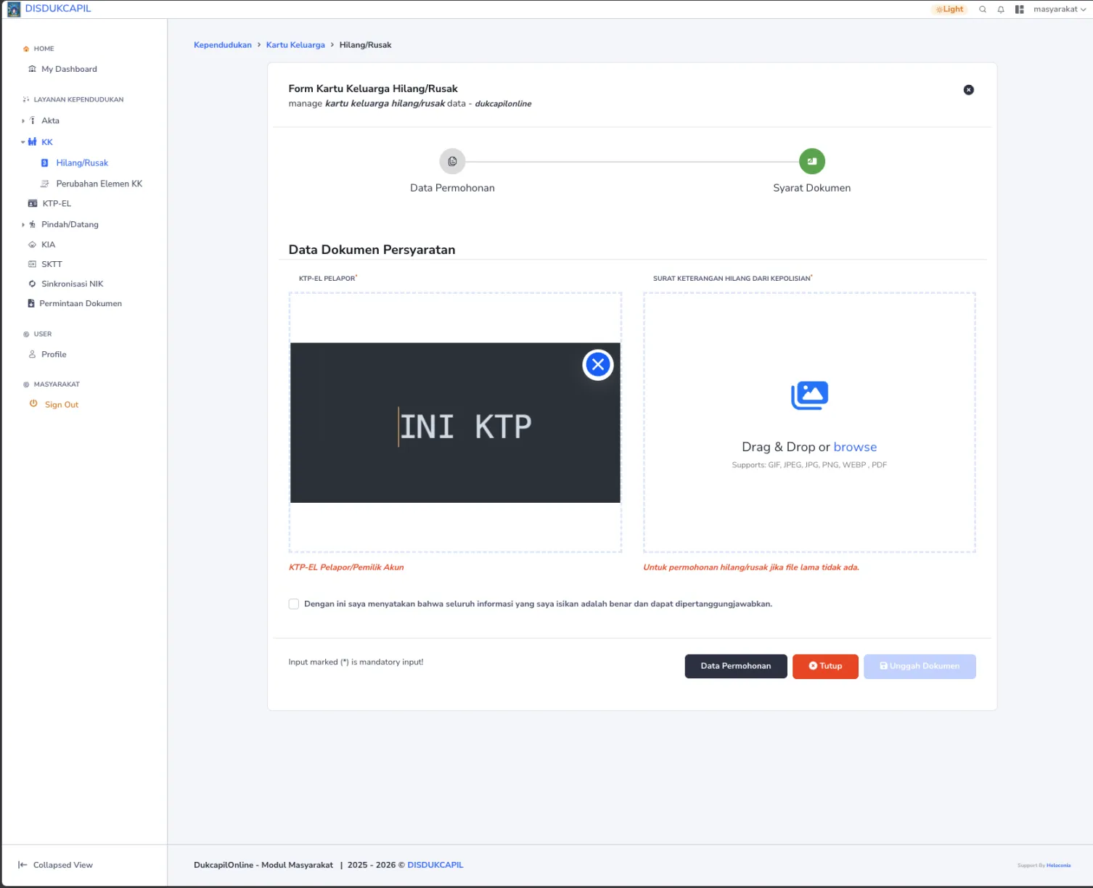Screen dimensions: 1093x888
Task: Open the masyarakat user dropdown
Action: click(x=1060, y=9)
